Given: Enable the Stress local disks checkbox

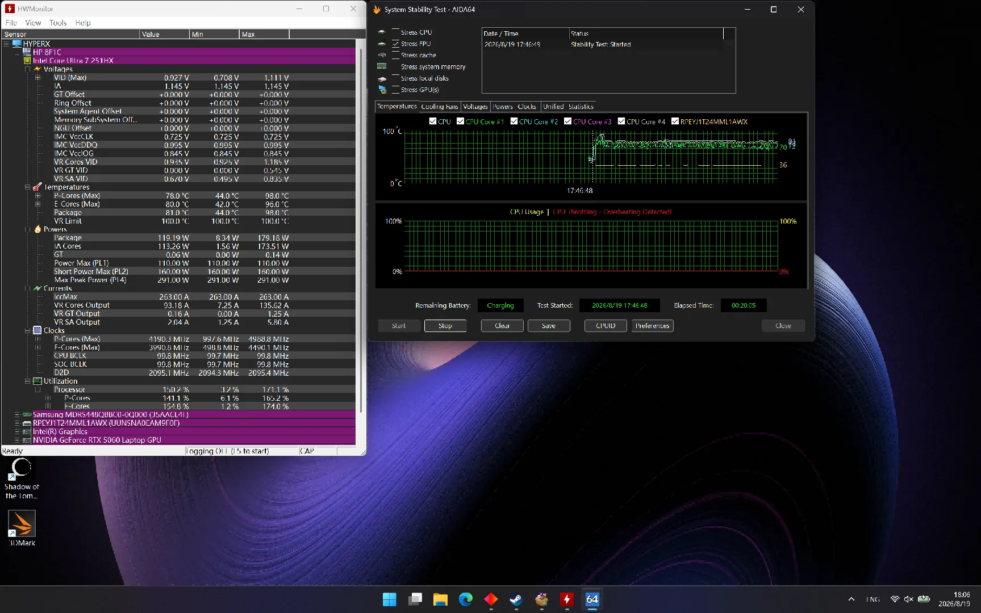Looking at the screenshot, I should pos(396,78).
